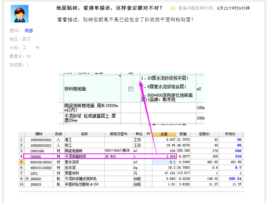
Task: Click the quantity value 250.390
Action: pos(183,151)
